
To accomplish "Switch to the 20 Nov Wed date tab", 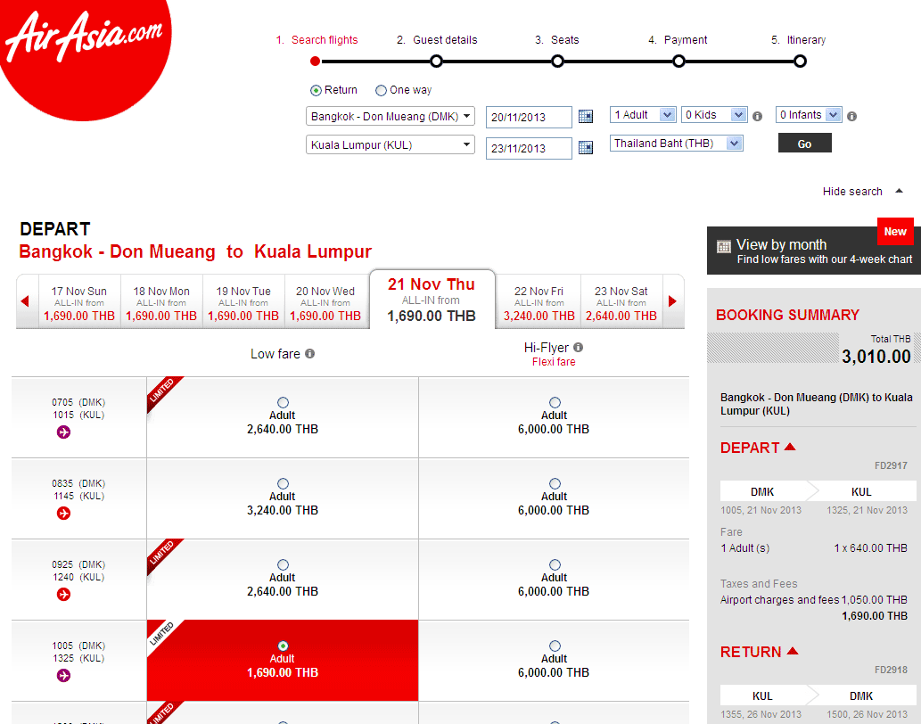I will coord(325,301).
